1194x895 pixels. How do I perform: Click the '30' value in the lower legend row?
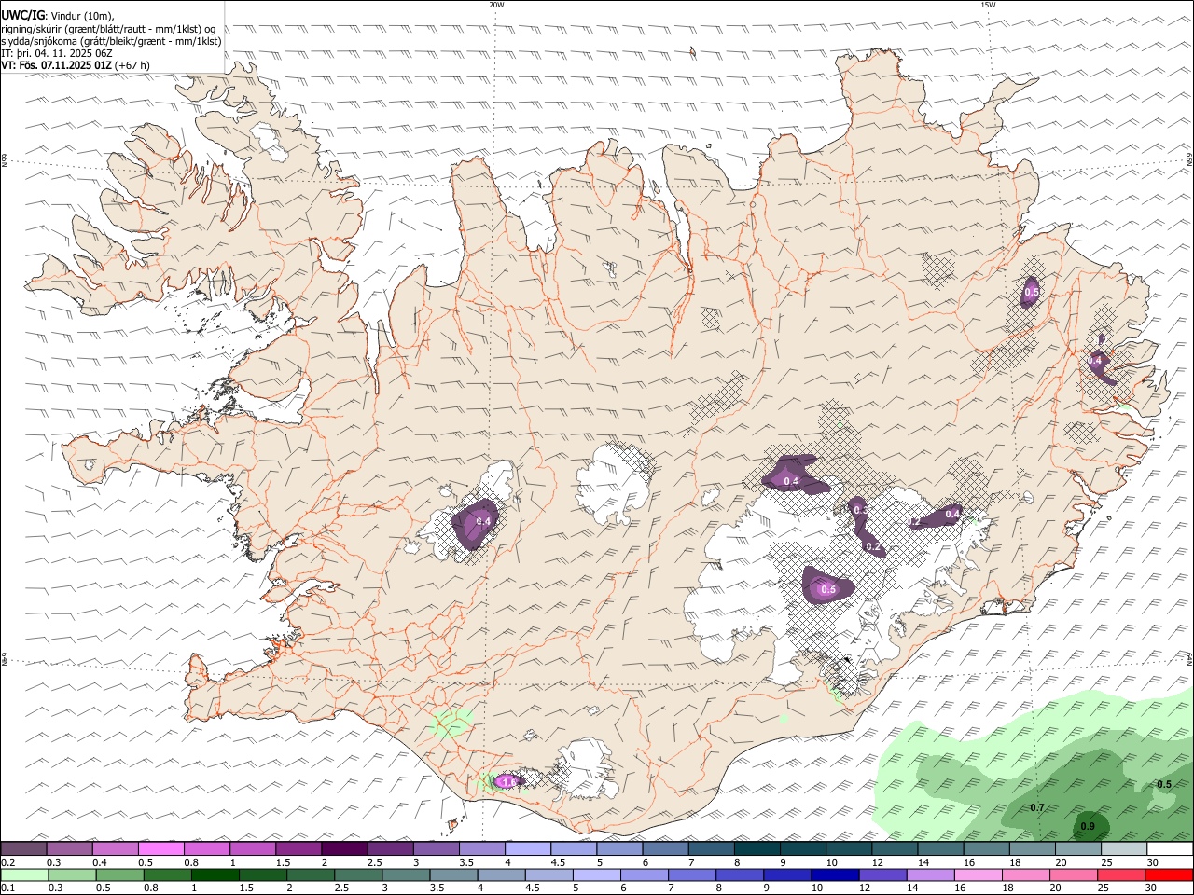coord(1153,888)
